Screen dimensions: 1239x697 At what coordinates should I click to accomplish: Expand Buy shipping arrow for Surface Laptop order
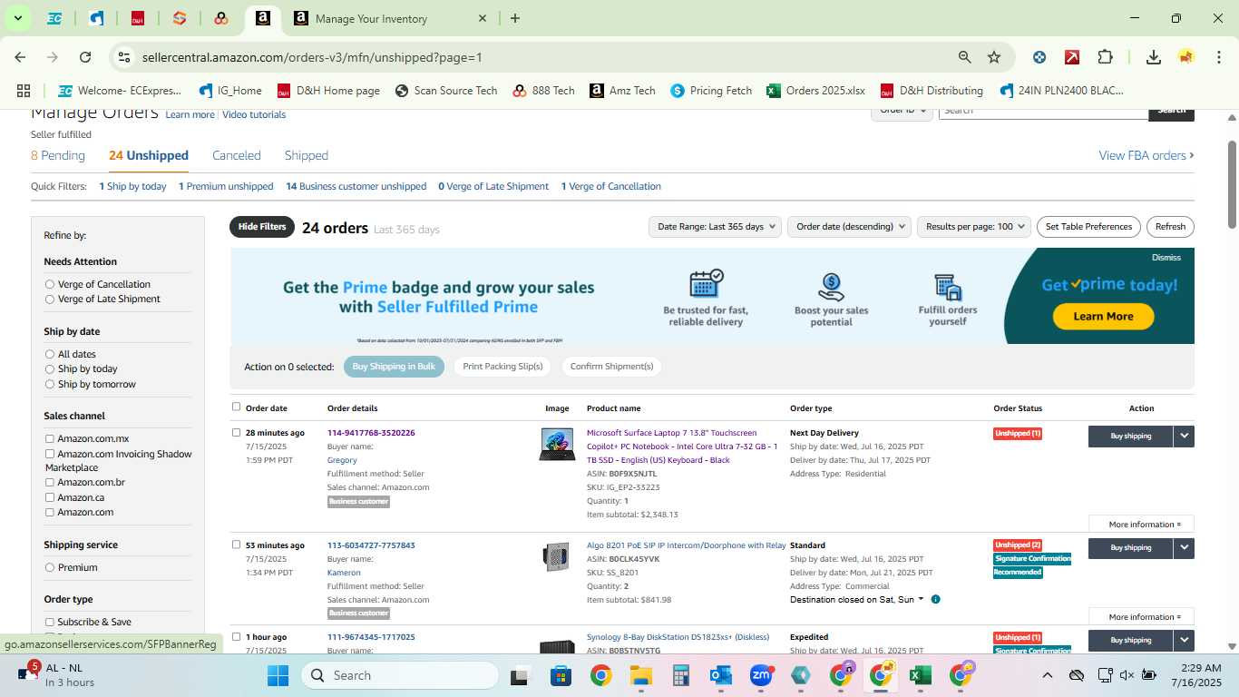point(1184,436)
